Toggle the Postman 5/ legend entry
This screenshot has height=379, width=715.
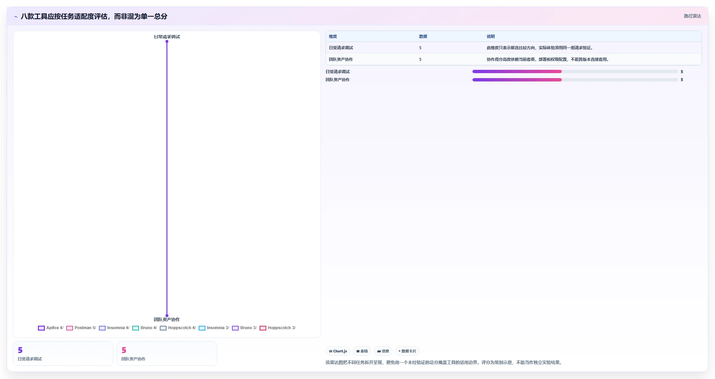click(x=81, y=328)
